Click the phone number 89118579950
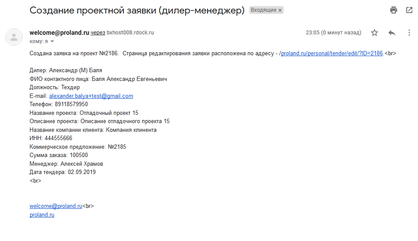418x241 pixels. (x=71, y=104)
